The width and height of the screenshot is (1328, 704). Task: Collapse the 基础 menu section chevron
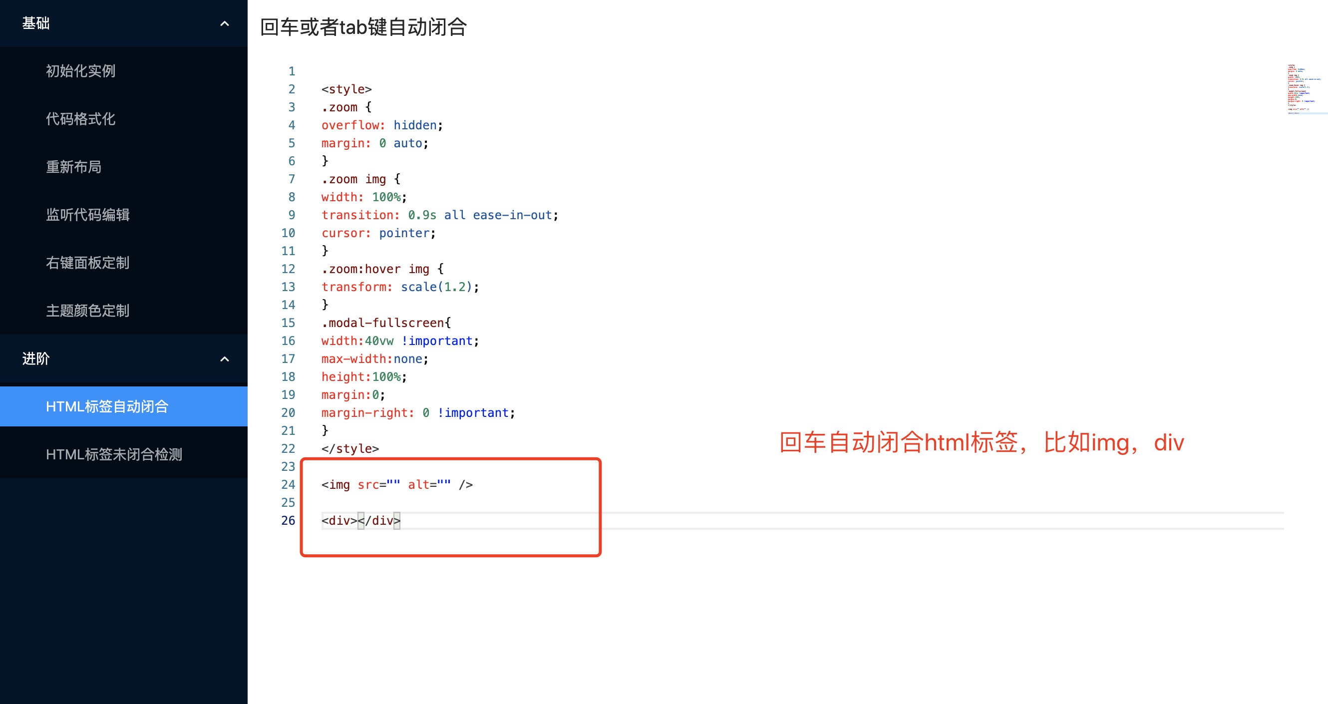(x=224, y=24)
